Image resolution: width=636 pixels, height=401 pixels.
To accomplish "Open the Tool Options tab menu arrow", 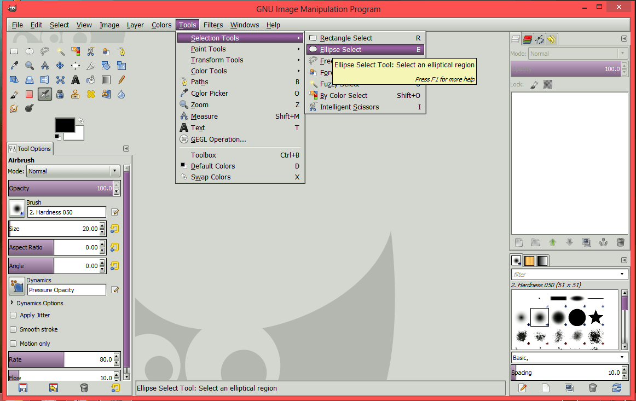I will point(126,149).
